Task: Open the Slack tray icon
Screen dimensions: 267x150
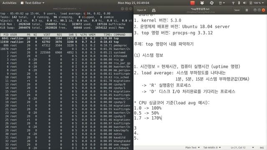Action: (212, 3)
